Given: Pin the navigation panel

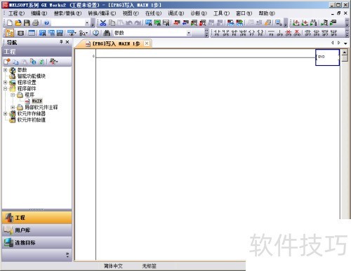Looking at the screenshot, I should click(61, 42).
